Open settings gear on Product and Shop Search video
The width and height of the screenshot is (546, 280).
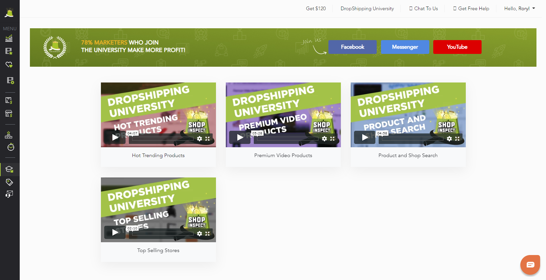449,139
